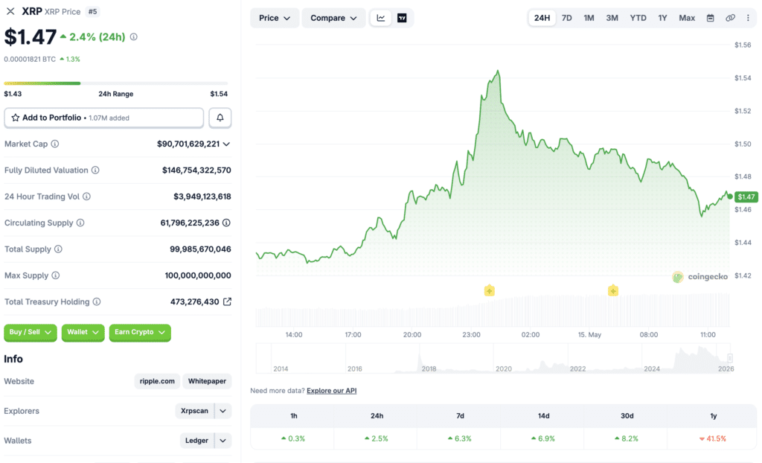This screenshot has width=762, height=463.
Task: Select the 3M time range tab
Action: coord(612,18)
